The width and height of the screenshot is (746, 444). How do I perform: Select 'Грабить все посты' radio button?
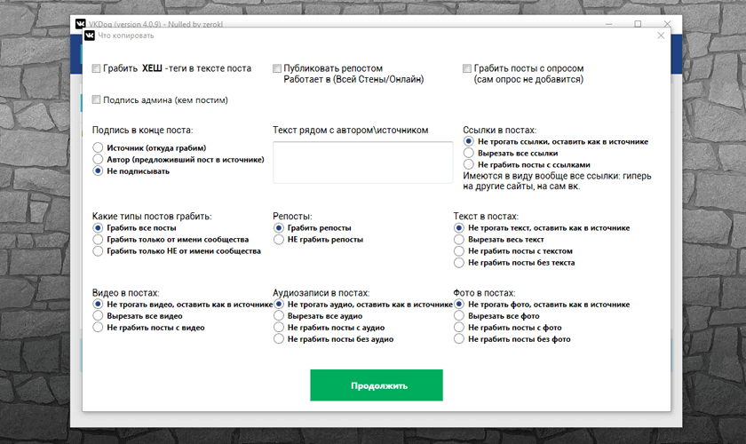[98, 228]
